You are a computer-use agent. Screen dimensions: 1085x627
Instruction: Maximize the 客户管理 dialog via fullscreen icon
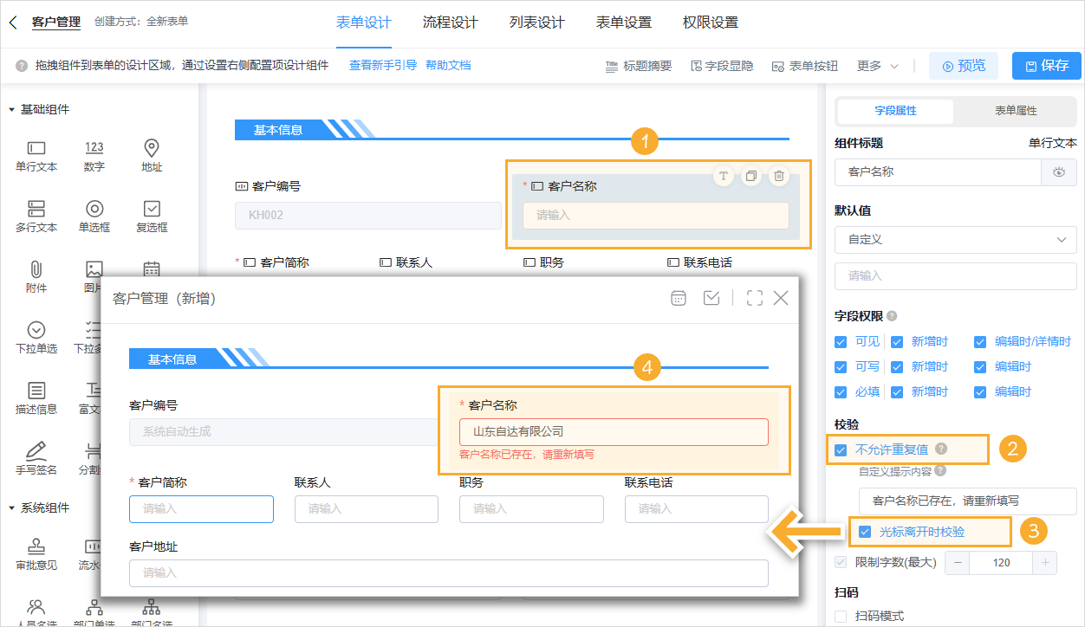coord(753,297)
